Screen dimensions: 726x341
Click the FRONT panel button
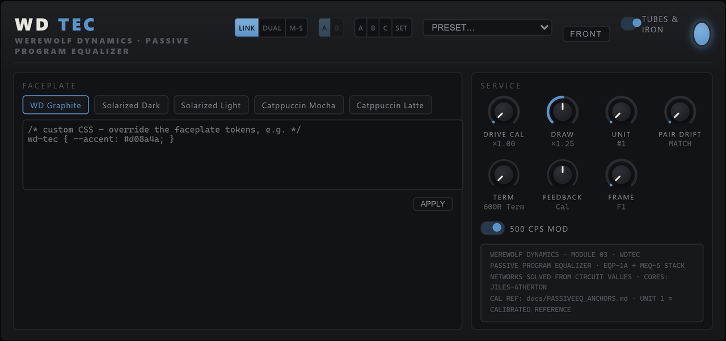(x=586, y=34)
